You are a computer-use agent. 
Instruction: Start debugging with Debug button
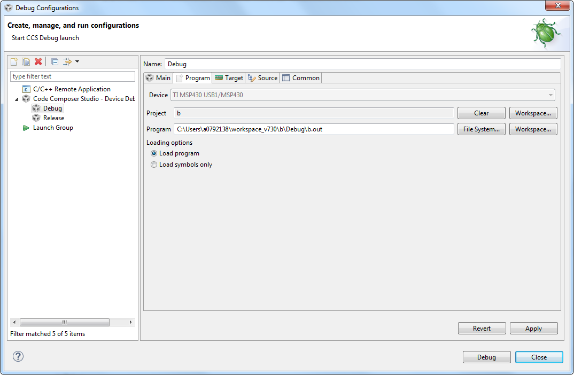coord(486,357)
